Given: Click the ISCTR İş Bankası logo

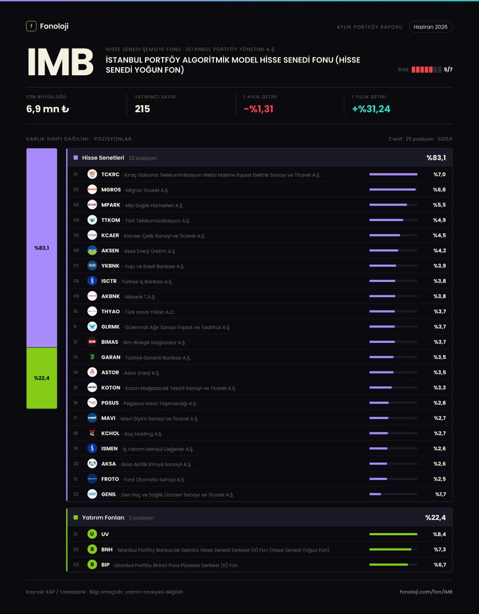Looking at the screenshot, I should coord(92,281).
